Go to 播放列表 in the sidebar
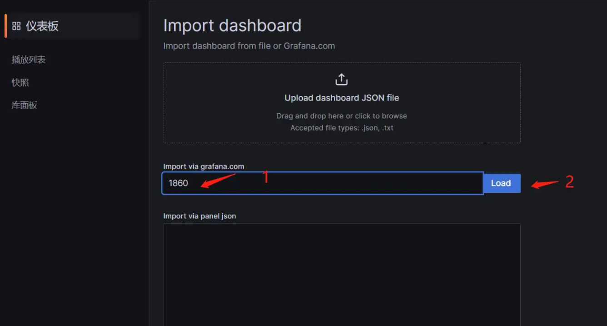The height and width of the screenshot is (326, 607). (29, 60)
